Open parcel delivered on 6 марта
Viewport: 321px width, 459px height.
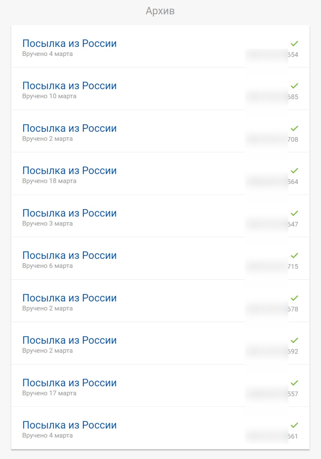(69, 256)
